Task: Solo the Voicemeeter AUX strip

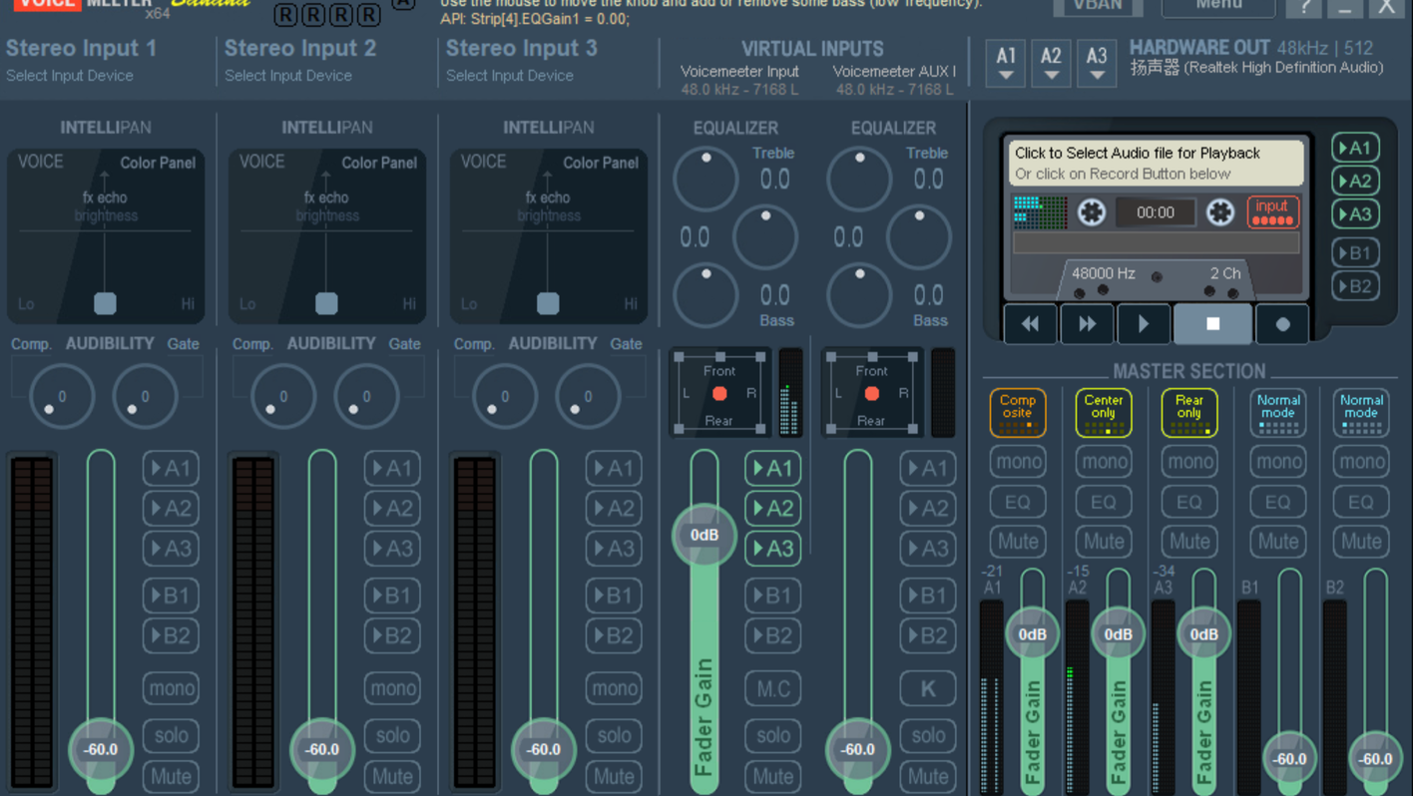Action: 927,735
